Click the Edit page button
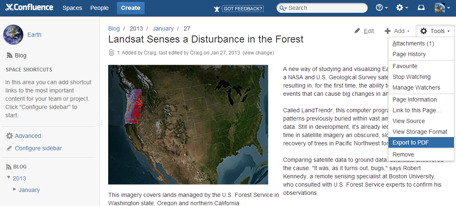The image size is (456, 206). click(364, 31)
